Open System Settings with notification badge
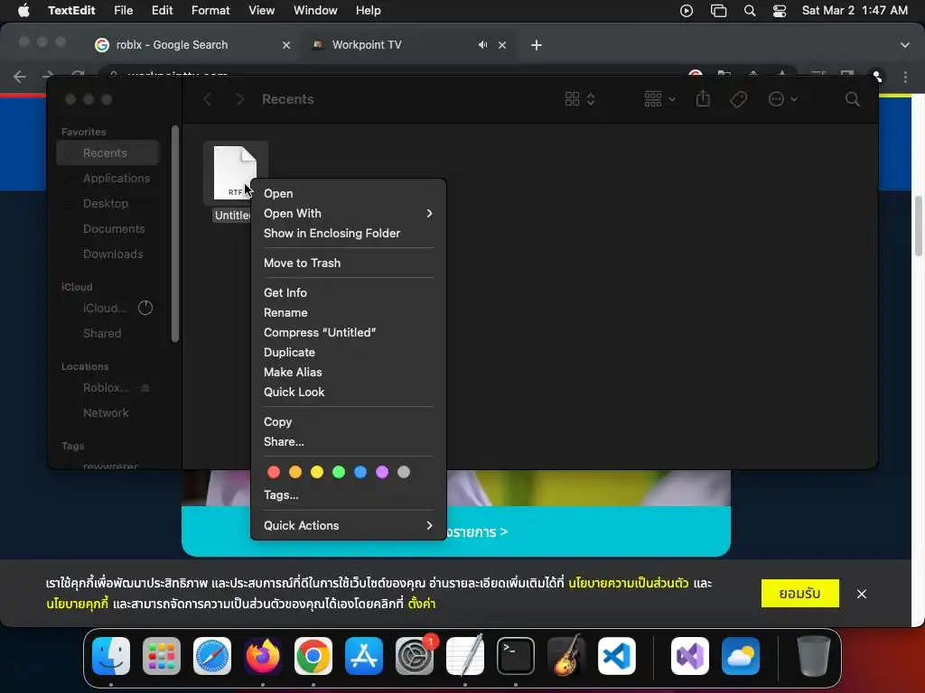 (415, 656)
